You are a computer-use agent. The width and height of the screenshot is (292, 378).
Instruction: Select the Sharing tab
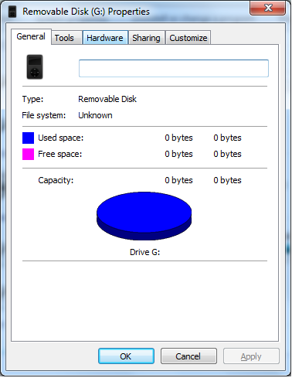[x=146, y=38]
